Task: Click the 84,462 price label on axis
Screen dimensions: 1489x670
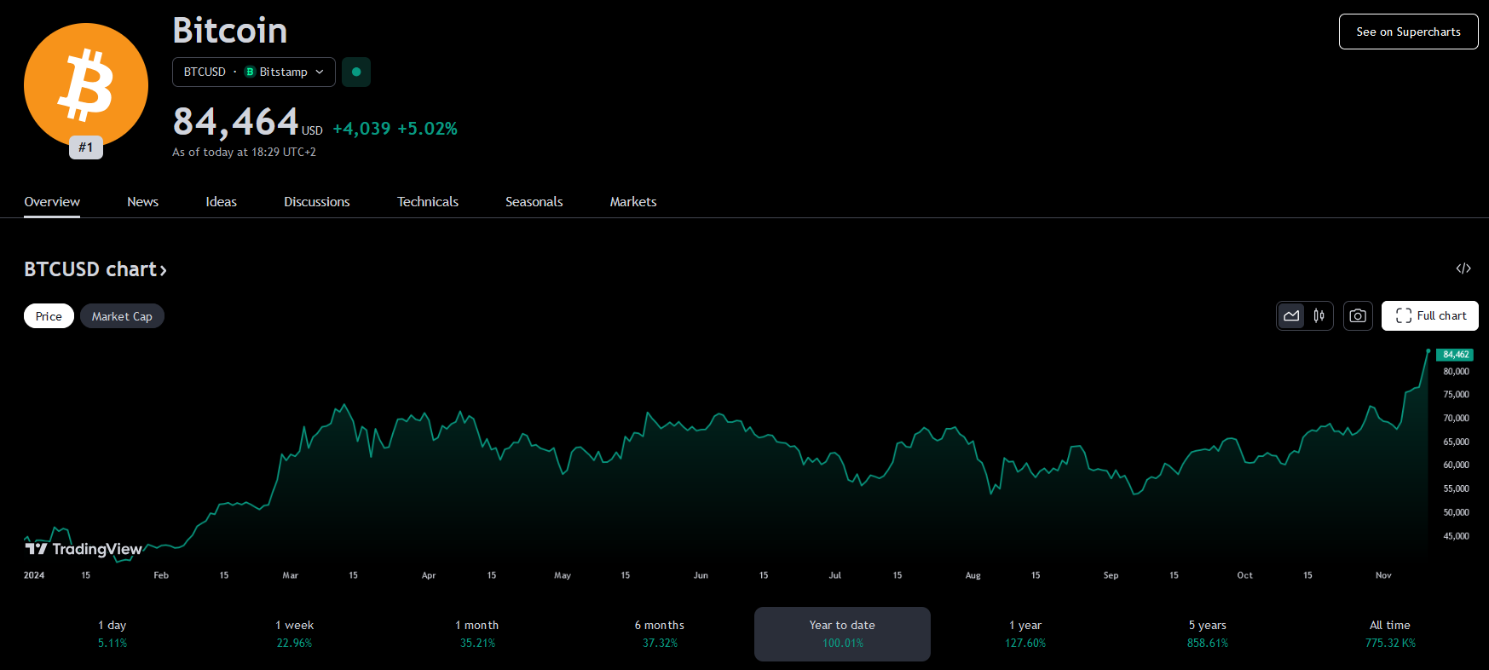Action: click(1455, 355)
